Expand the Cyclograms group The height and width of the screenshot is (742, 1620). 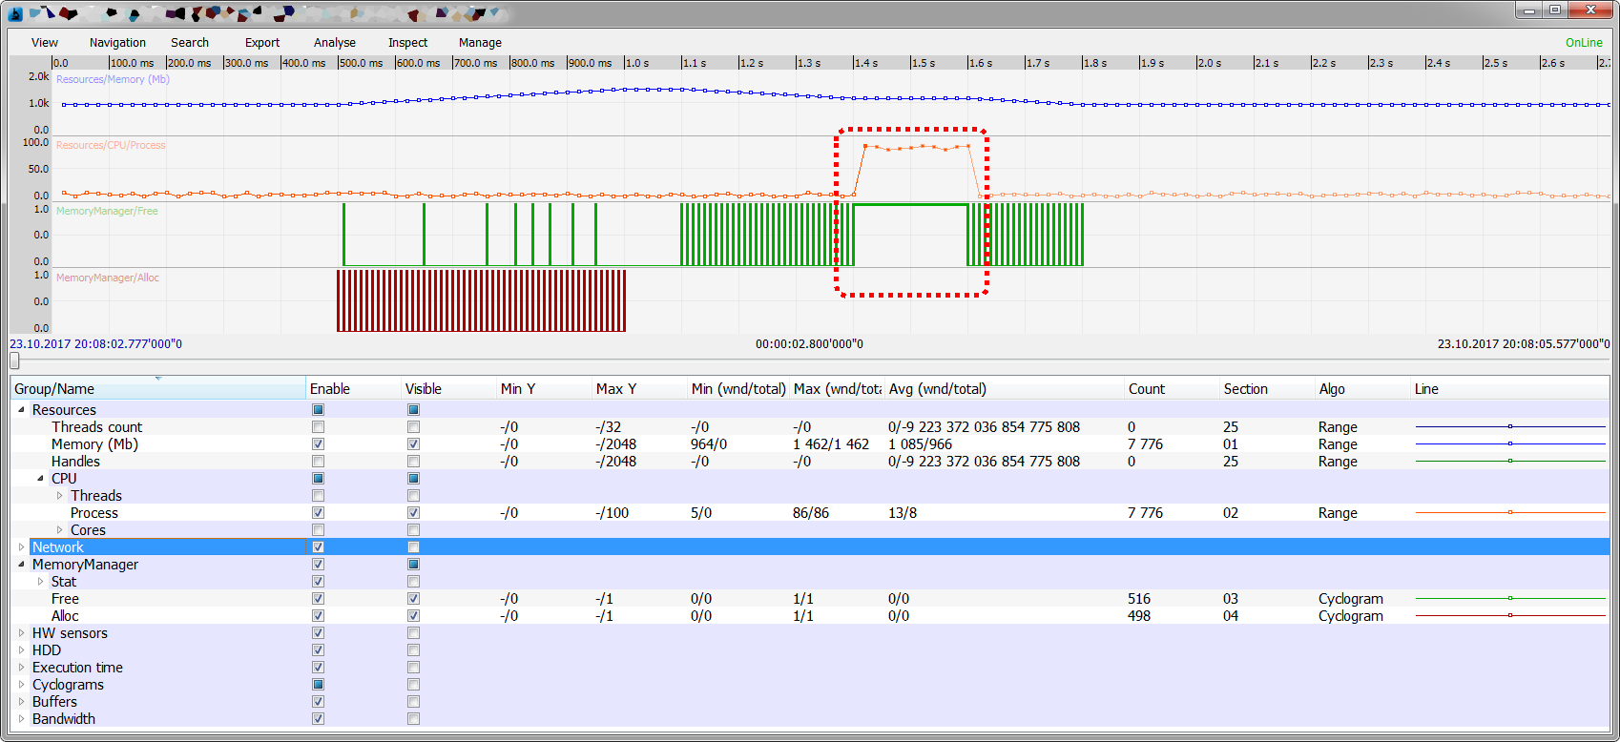pyautogui.click(x=21, y=685)
